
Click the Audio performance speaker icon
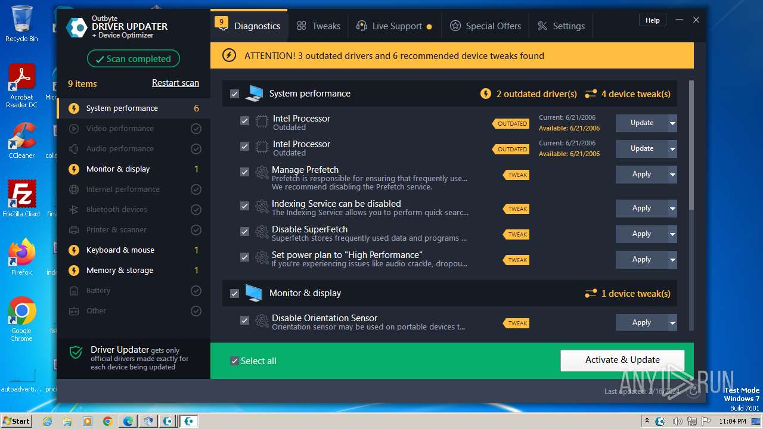[x=74, y=149]
